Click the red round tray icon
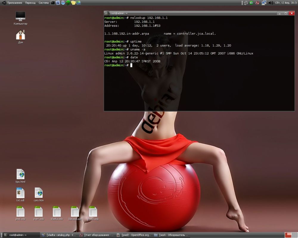This screenshot has height=238, width=298. (257, 3)
